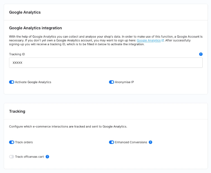Focus the Tracking ID input field
This screenshot has height=173, width=211.
coord(106,63)
